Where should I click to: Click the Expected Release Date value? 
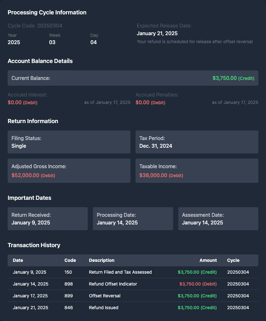157,33
